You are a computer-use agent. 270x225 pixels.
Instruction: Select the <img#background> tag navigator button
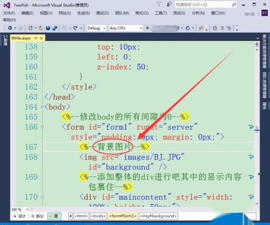158,216
